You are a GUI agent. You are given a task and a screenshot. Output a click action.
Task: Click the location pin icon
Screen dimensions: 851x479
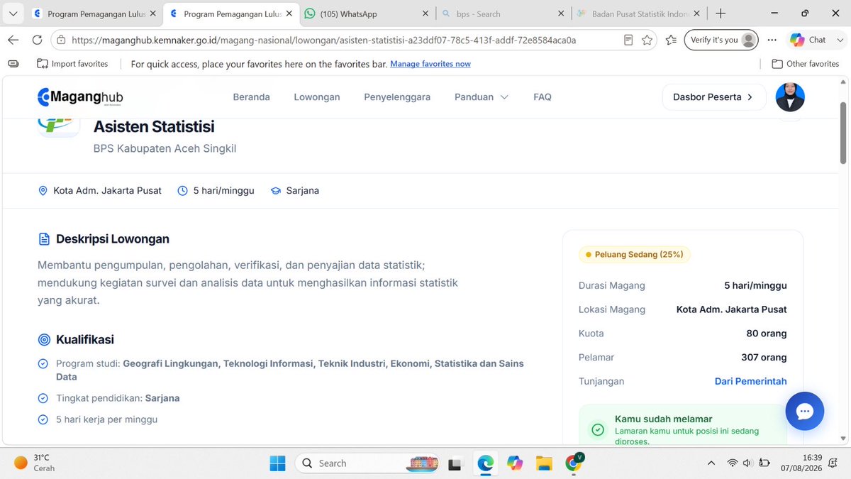click(x=43, y=191)
